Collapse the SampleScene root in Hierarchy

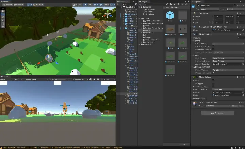122,7
